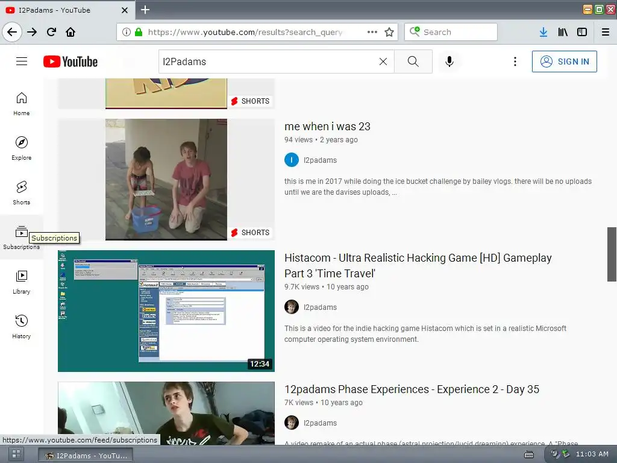Click the Histacom video description text
Viewport: 617px width, 463px height.
click(x=425, y=334)
